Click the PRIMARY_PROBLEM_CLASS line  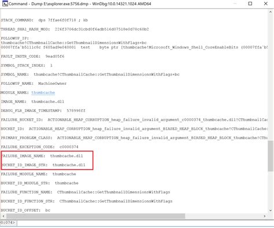pos(134,137)
